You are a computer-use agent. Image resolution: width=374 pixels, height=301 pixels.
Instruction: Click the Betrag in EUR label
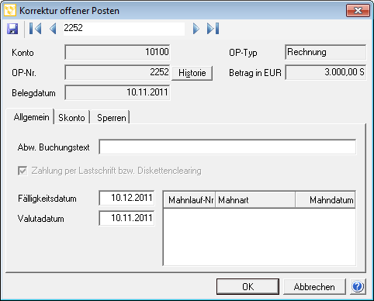pos(255,73)
